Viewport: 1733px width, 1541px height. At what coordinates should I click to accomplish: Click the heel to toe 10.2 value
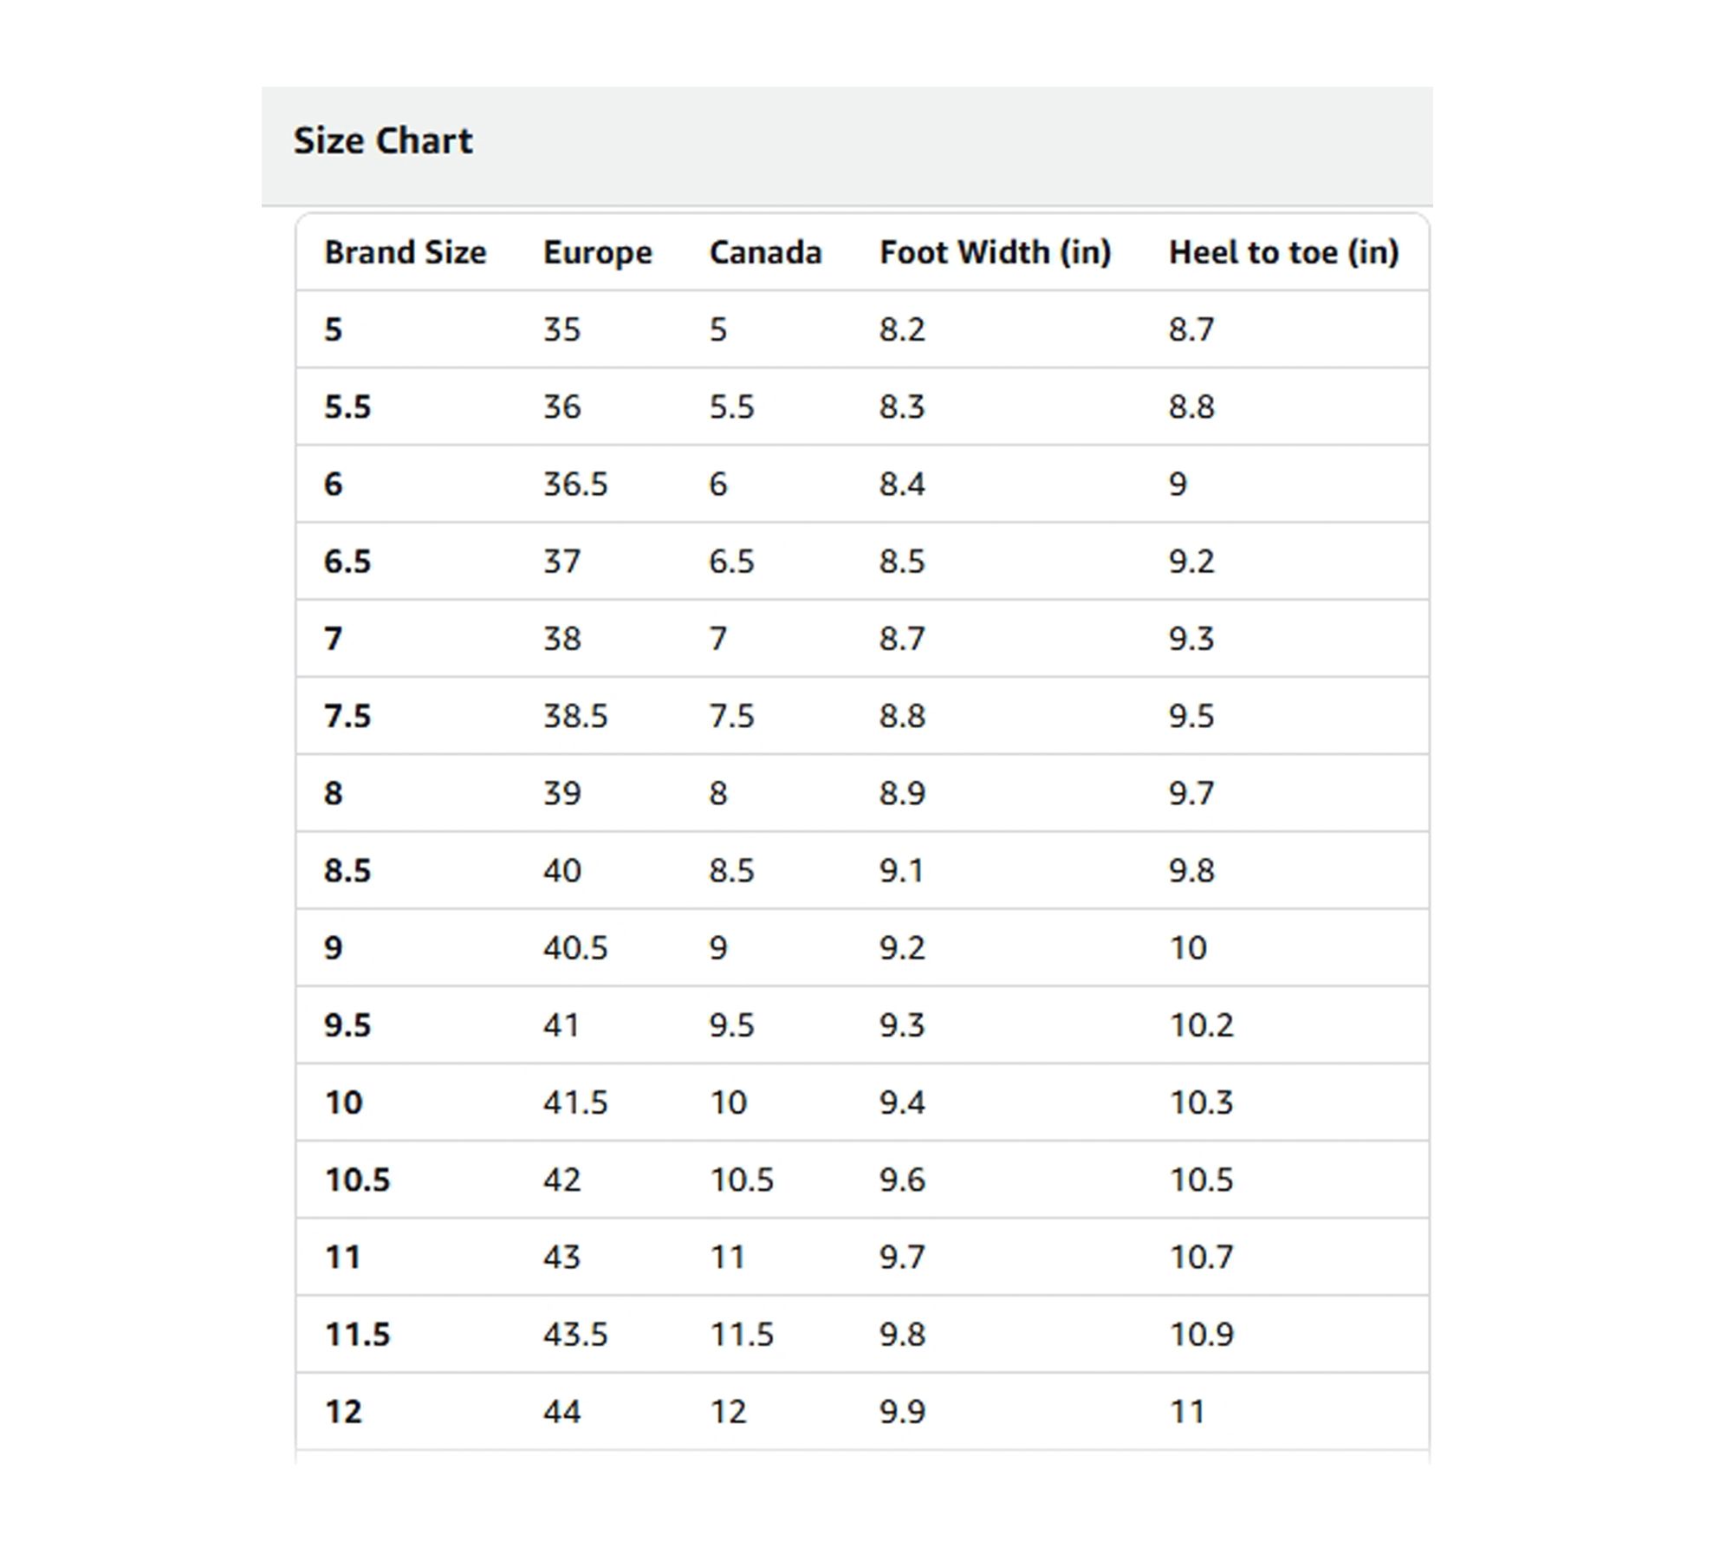click(x=1201, y=1024)
